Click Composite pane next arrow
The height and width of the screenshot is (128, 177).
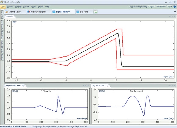(x=172, y=16)
